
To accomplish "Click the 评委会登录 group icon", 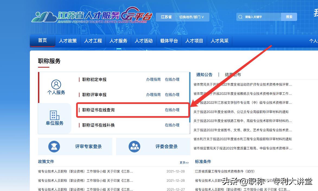I will (135, 146).
